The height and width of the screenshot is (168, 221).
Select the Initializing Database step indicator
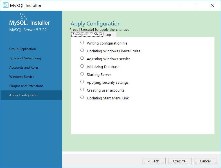82,66
